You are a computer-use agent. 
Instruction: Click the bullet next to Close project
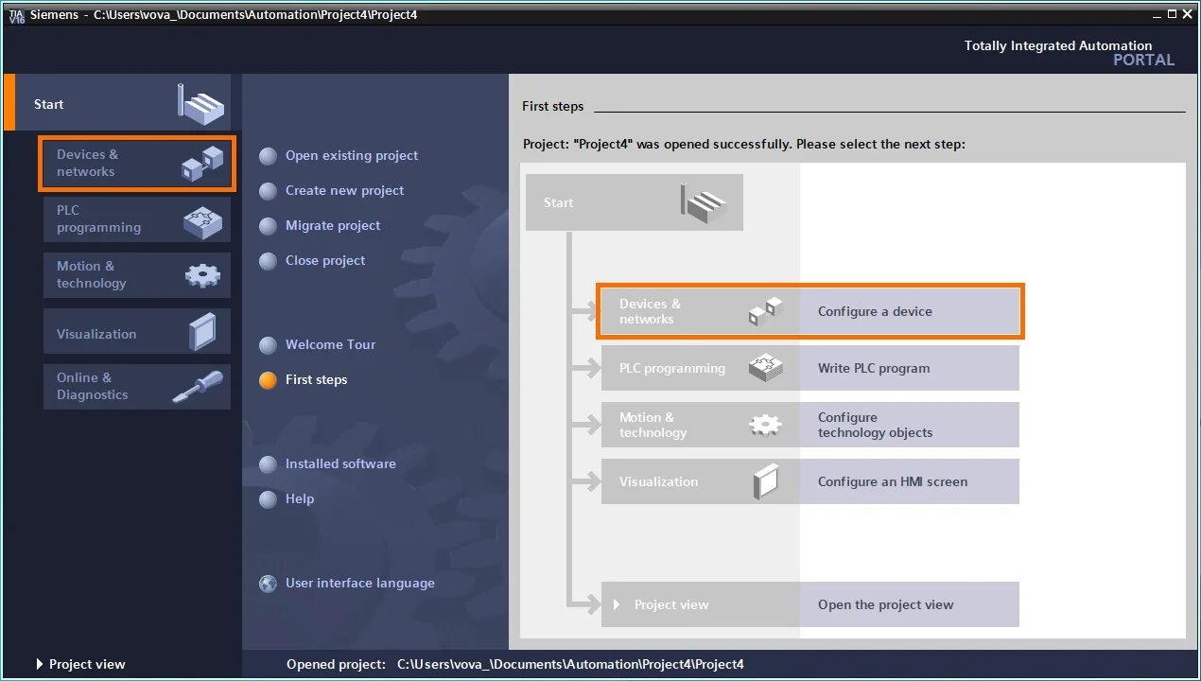tap(269, 261)
